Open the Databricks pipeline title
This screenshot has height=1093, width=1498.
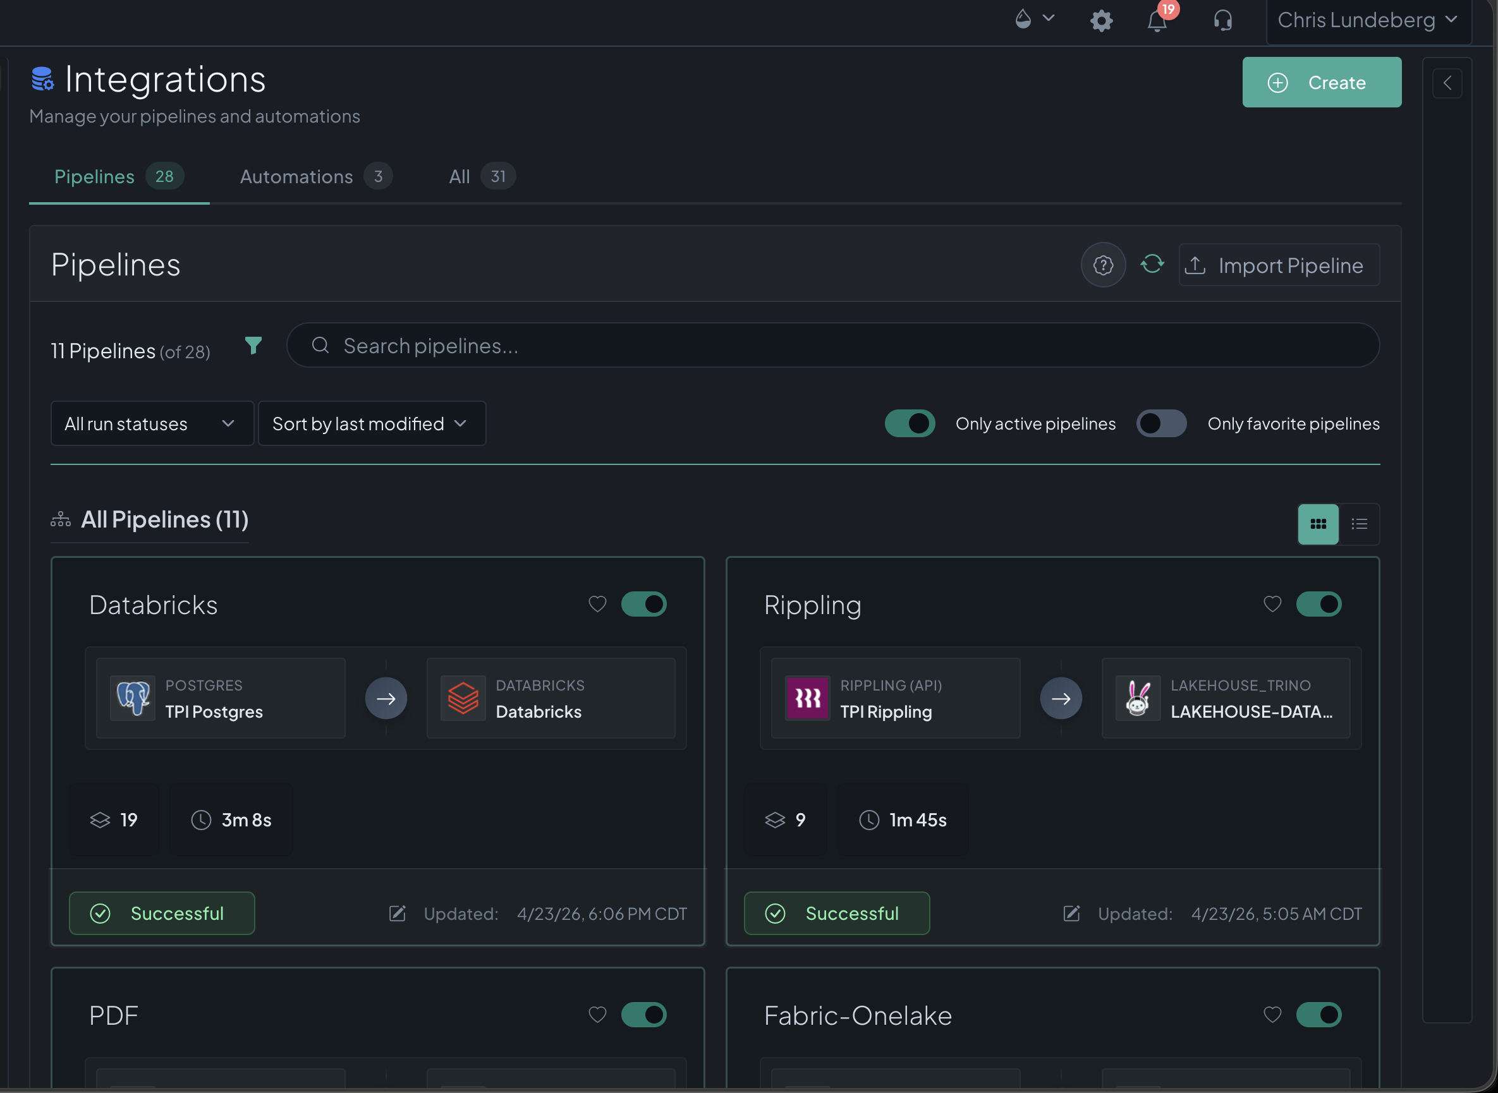click(x=154, y=605)
